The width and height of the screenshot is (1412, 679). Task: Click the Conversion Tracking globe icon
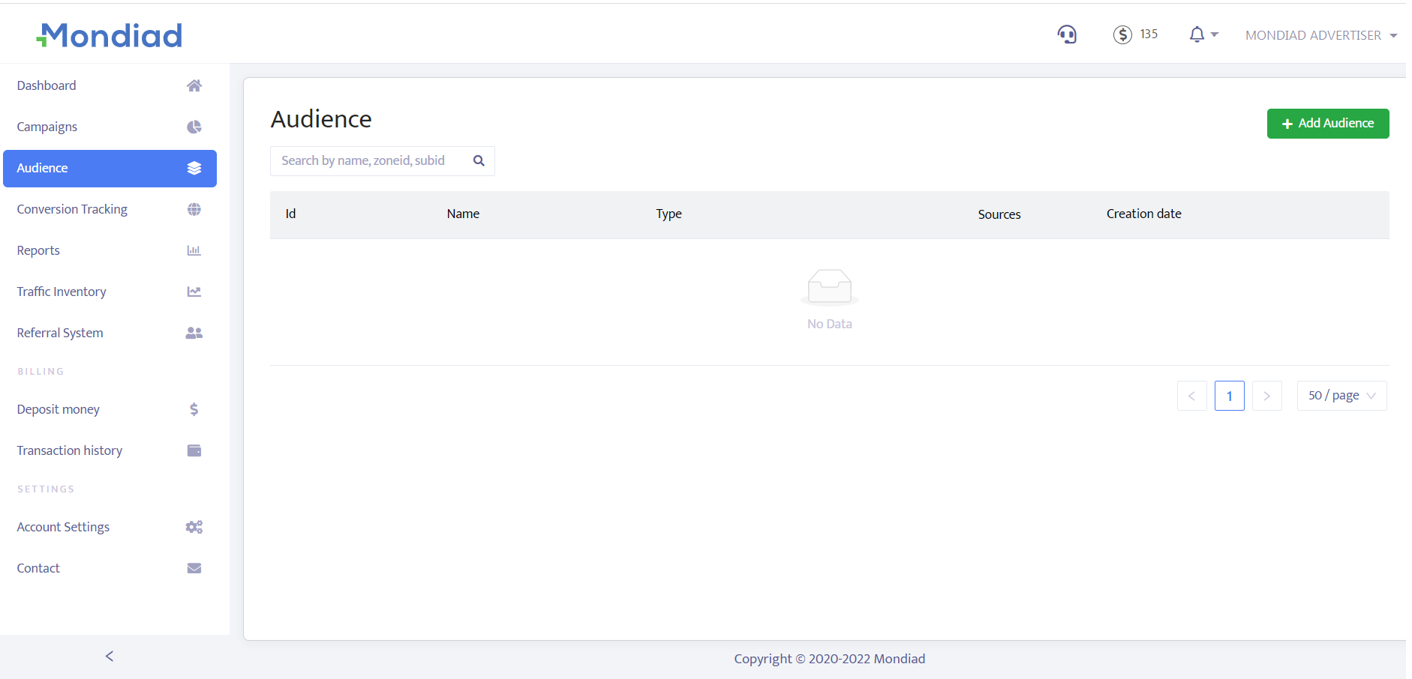pos(194,209)
